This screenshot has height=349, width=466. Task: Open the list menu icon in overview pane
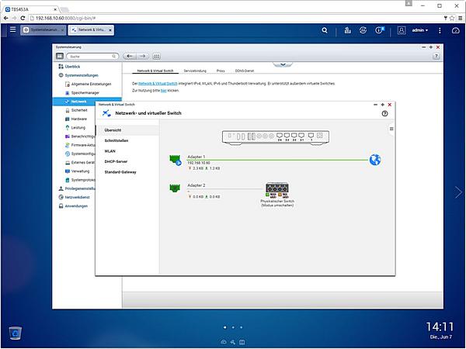[391, 129]
